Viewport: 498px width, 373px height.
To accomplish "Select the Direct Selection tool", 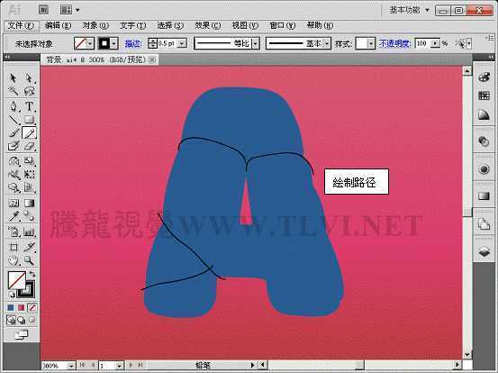I will pos(29,77).
